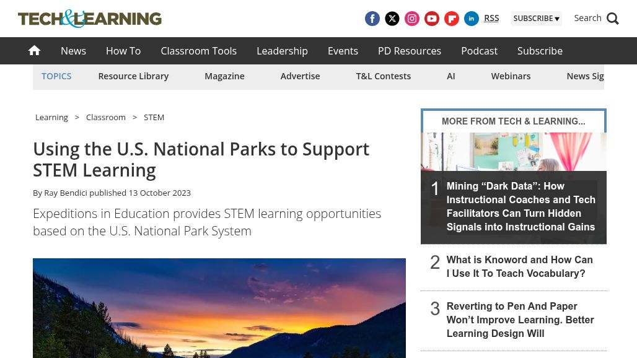637x358 pixels.
Task: Open the X (Twitter) social icon
Action: (392, 19)
